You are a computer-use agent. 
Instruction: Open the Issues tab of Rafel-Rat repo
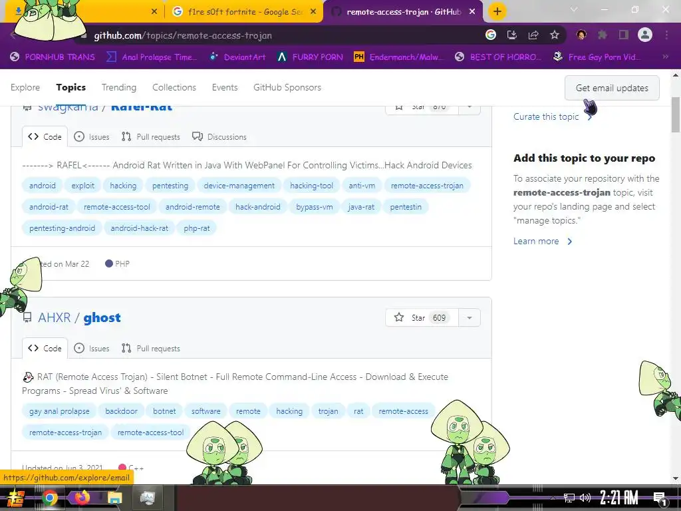92,137
